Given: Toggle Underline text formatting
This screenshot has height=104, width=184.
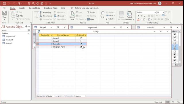Looking at the screenshot, I should pyautogui.click(x=144, y=16).
